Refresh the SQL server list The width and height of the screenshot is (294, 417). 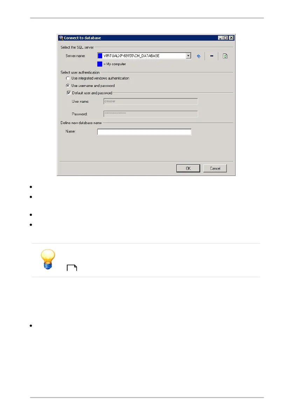point(225,56)
